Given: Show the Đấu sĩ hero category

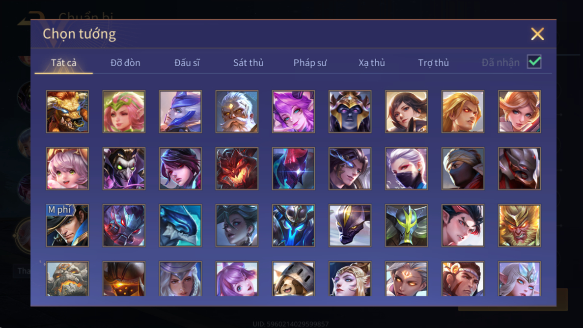Looking at the screenshot, I should pos(187,62).
